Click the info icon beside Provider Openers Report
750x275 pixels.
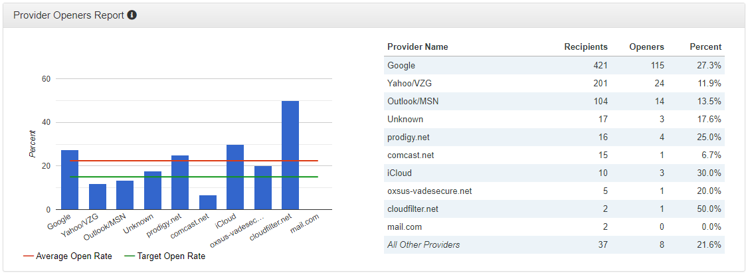132,15
